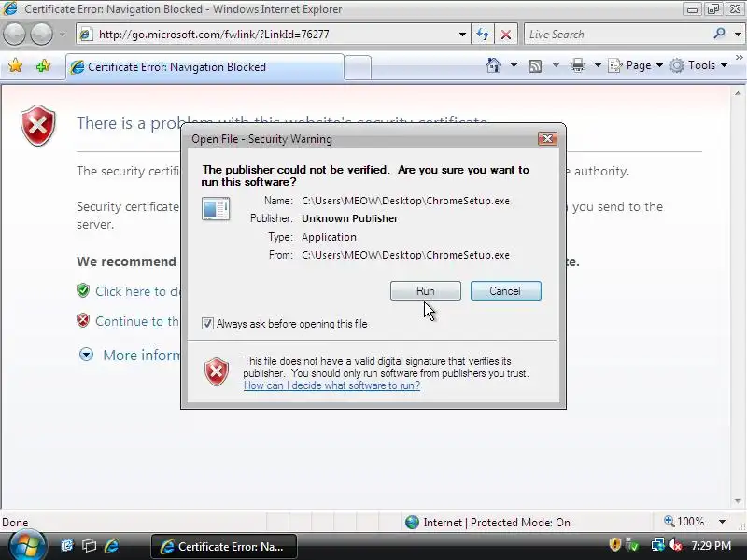Click the Switch between windows icon

(89, 546)
